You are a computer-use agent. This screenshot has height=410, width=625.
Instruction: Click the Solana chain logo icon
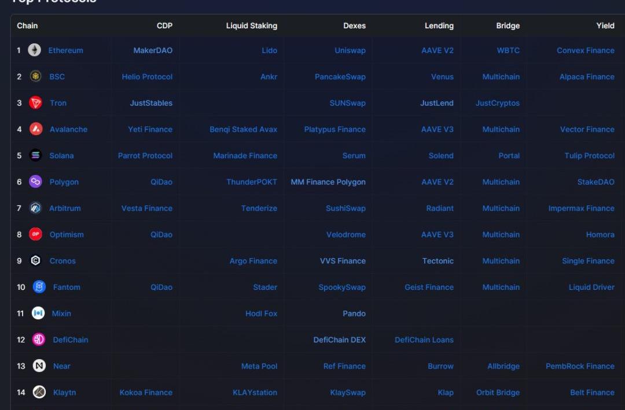36,155
